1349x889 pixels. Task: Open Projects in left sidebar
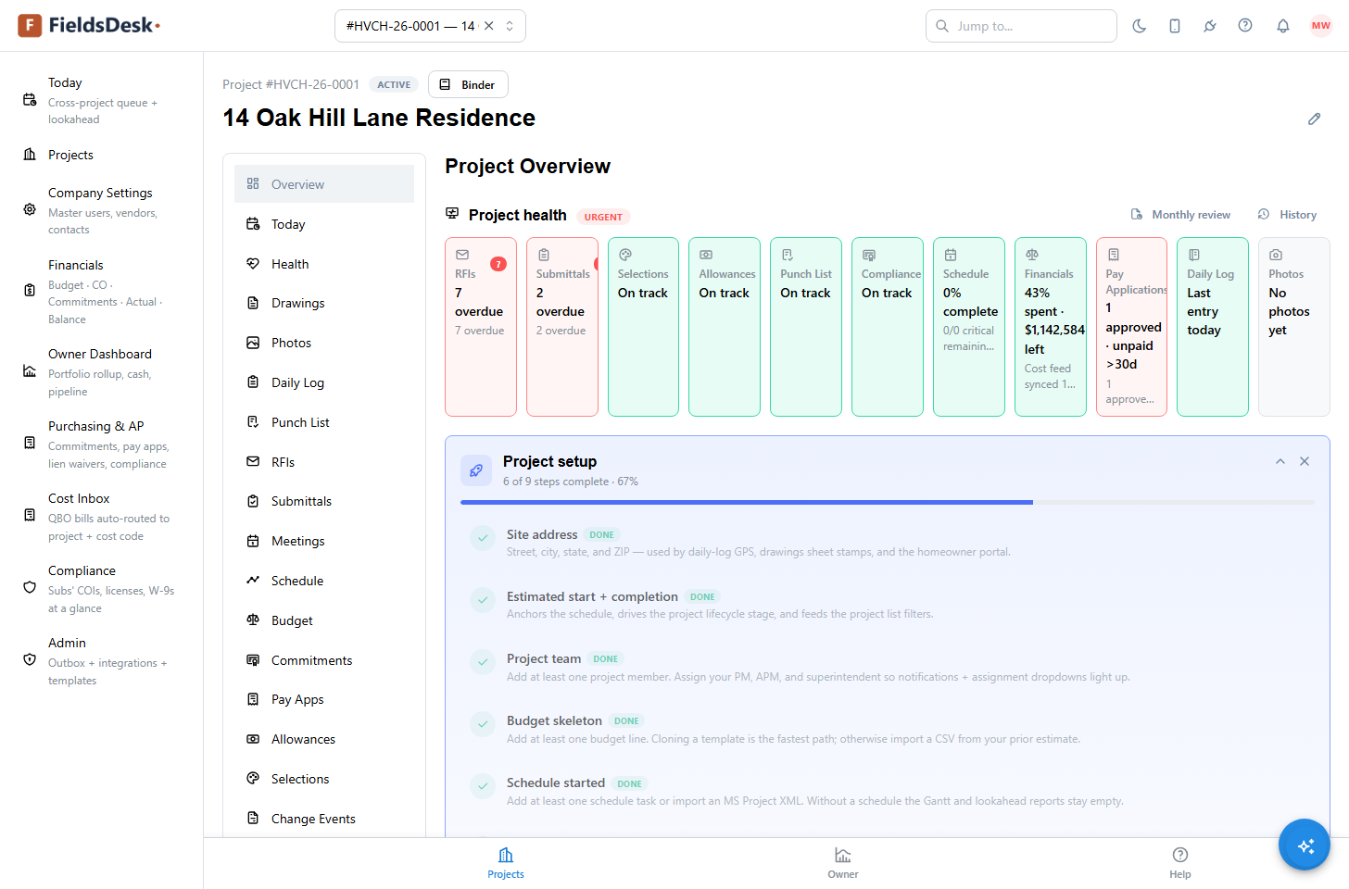pyautogui.click(x=101, y=155)
